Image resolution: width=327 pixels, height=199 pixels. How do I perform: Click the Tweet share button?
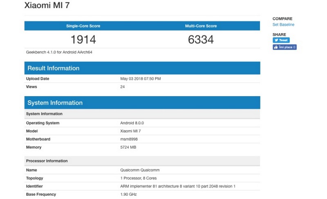click(x=281, y=40)
